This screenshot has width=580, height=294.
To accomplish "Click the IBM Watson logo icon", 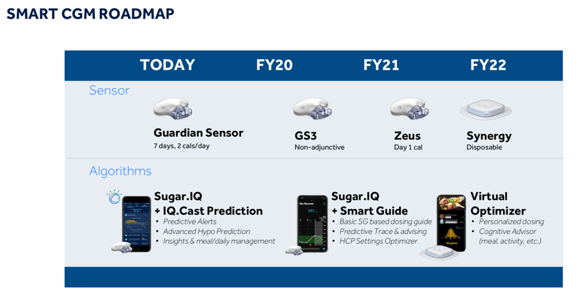I will pos(114,197).
